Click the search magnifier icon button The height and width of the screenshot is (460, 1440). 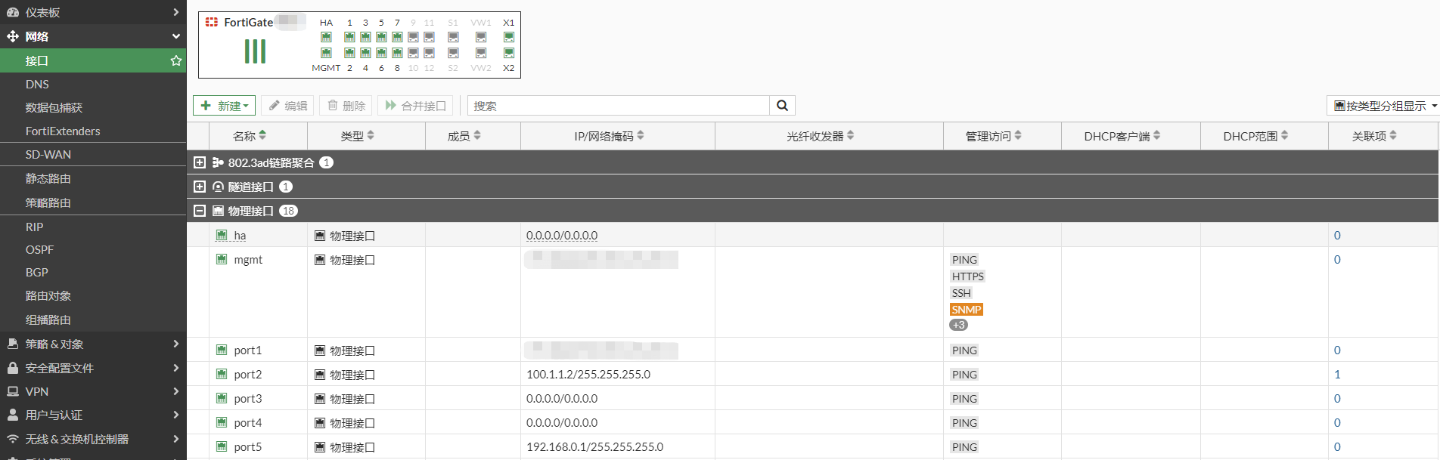click(782, 106)
